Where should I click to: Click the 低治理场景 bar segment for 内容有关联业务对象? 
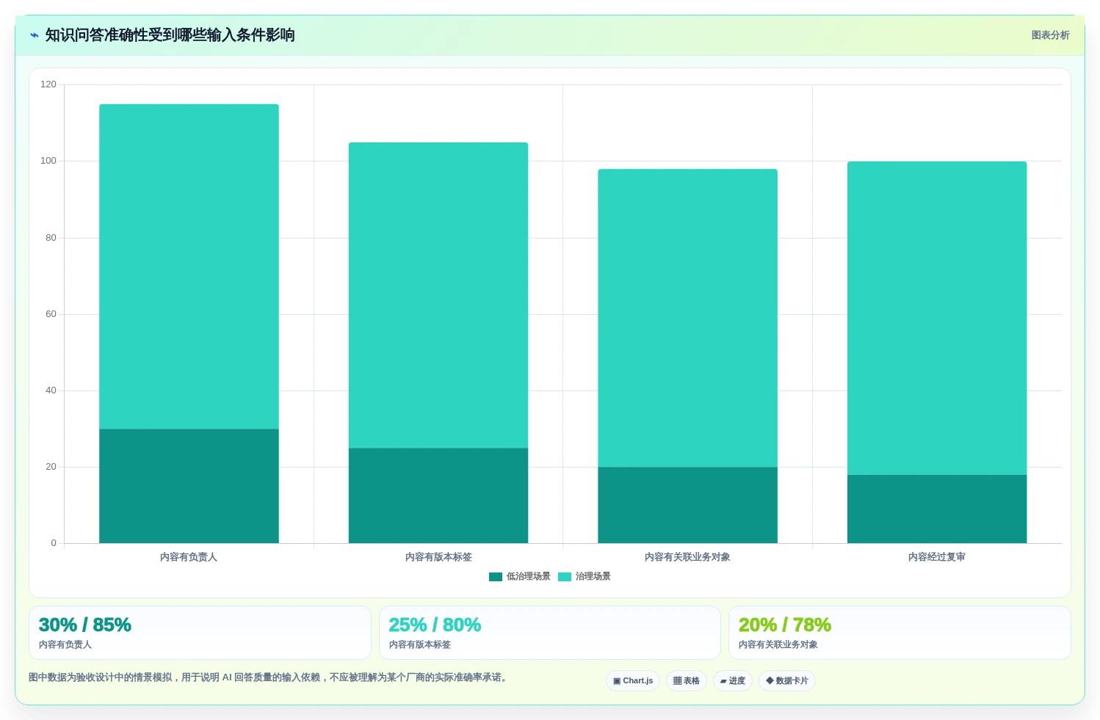coord(687,505)
